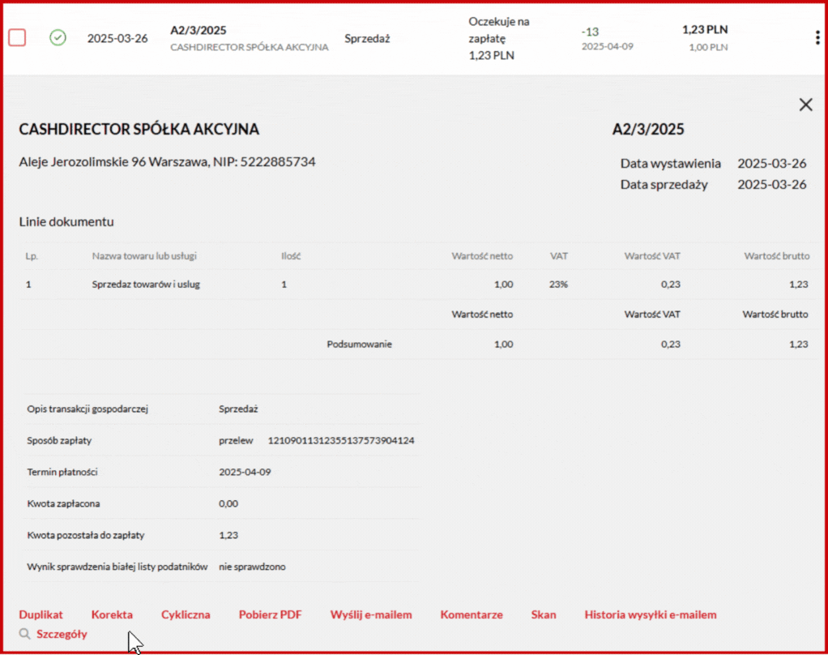
Task: Open the Skan link
Action: 544,614
